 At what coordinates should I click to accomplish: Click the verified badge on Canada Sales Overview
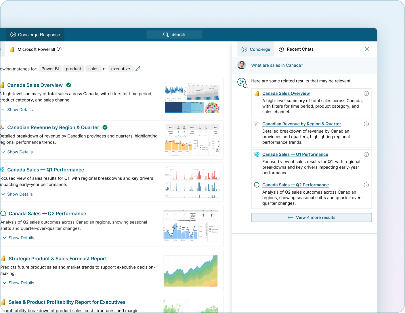coord(68,85)
